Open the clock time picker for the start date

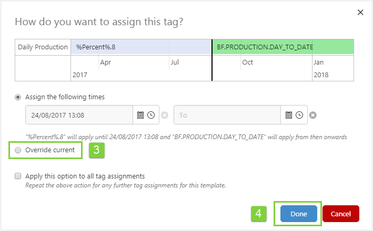pos(151,115)
